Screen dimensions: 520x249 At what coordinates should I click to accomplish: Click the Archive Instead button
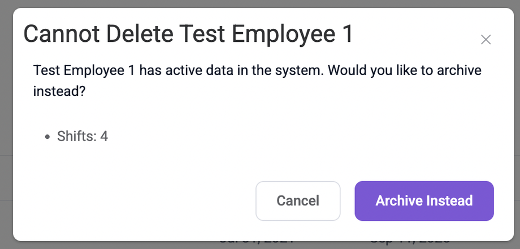pos(424,201)
